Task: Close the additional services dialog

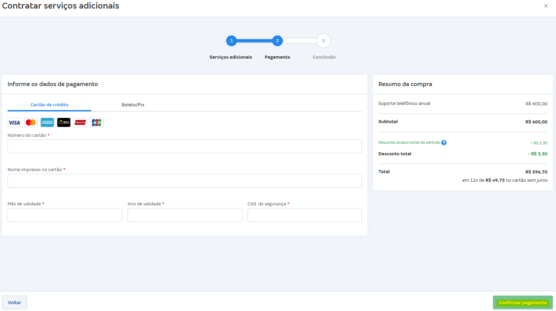Action: (x=546, y=6)
